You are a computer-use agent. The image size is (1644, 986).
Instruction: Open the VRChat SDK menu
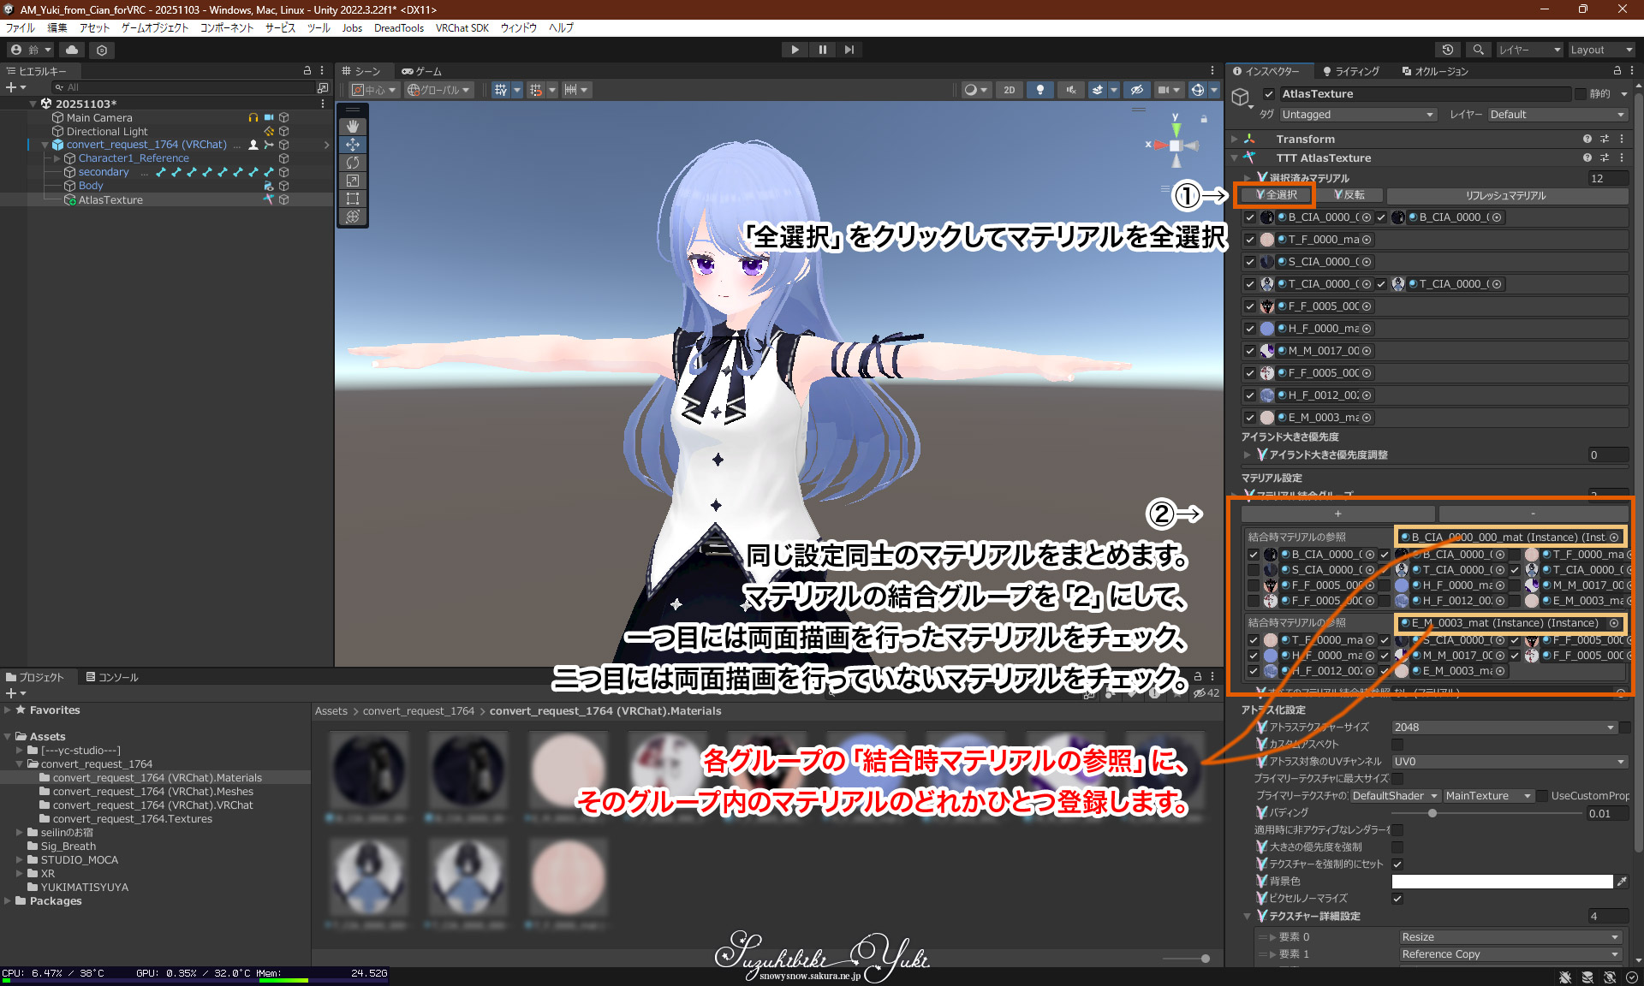(462, 28)
